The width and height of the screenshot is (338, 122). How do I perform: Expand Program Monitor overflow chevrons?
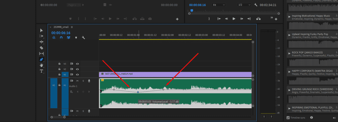point(272,18)
